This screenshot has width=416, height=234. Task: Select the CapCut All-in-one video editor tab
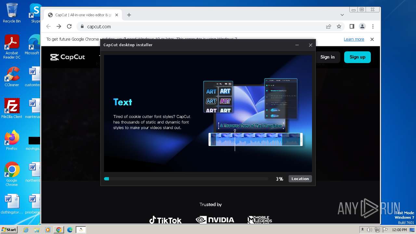83,15
